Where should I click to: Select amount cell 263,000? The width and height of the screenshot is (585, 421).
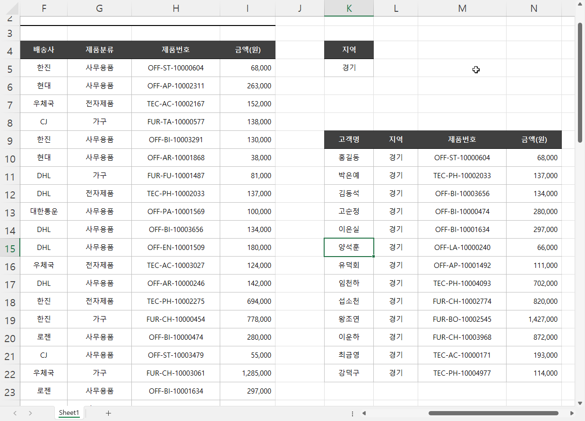pyautogui.click(x=248, y=86)
